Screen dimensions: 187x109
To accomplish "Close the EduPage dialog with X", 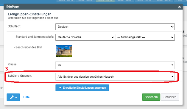I will coord(179,7).
